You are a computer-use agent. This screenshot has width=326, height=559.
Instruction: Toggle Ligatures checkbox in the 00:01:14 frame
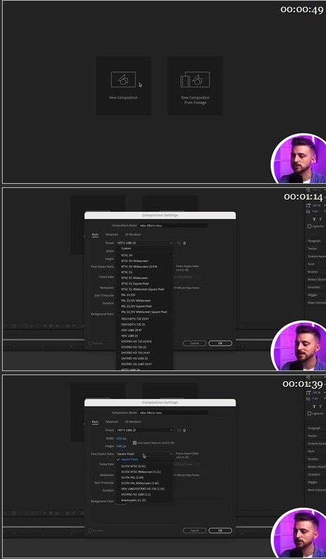309,226
